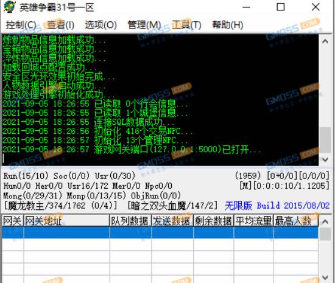Click the Npc0/0 status text
The height and width of the screenshot is (283, 335).
[158, 186]
